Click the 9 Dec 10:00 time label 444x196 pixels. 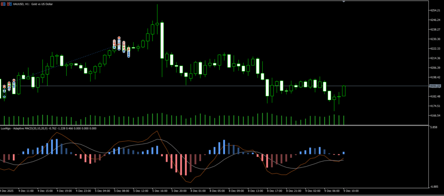tap(350, 190)
